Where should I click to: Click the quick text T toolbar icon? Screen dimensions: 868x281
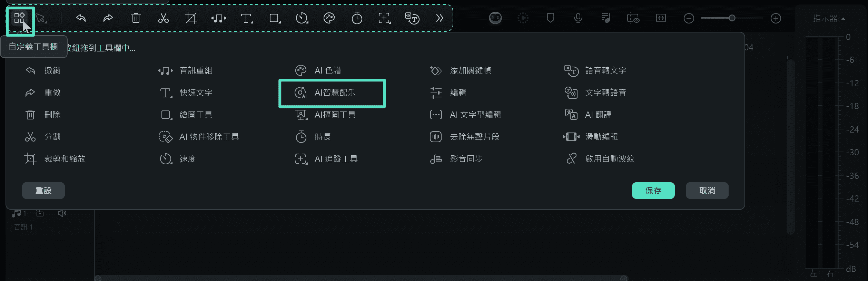pos(247,18)
